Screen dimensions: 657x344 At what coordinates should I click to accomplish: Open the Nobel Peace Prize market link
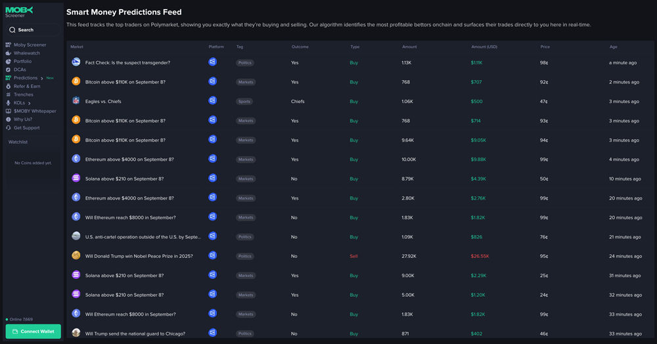click(x=139, y=256)
